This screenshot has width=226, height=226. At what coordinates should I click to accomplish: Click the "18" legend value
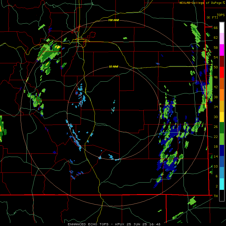pos(216,147)
